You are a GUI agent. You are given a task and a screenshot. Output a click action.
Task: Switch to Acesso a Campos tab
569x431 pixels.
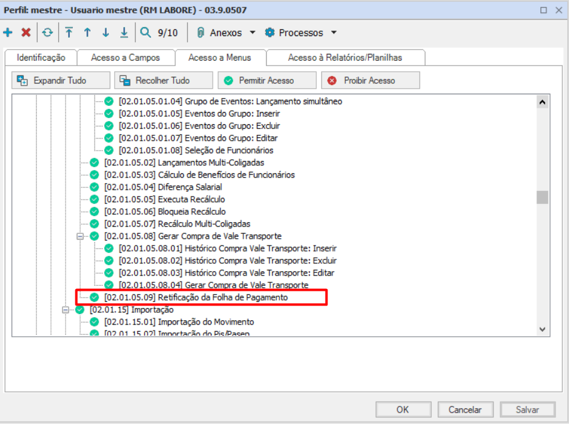tap(125, 58)
